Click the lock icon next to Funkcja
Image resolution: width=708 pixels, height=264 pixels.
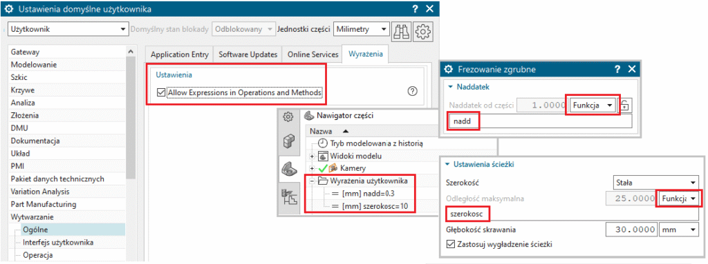point(624,105)
